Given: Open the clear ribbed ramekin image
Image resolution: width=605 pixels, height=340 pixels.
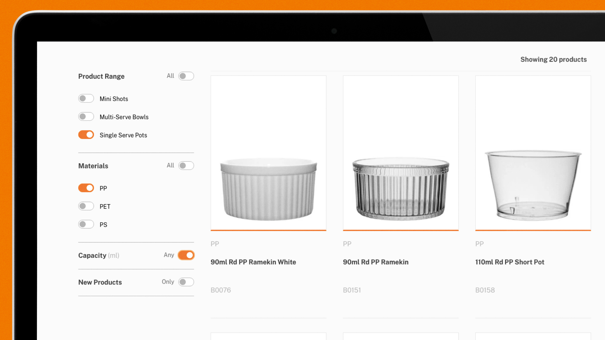Looking at the screenshot, I should [x=401, y=153].
